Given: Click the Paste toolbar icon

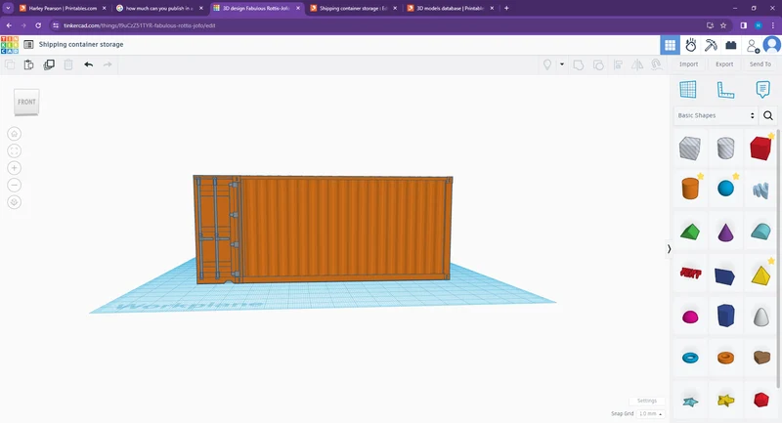Looking at the screenshot, I should [29, 64].
